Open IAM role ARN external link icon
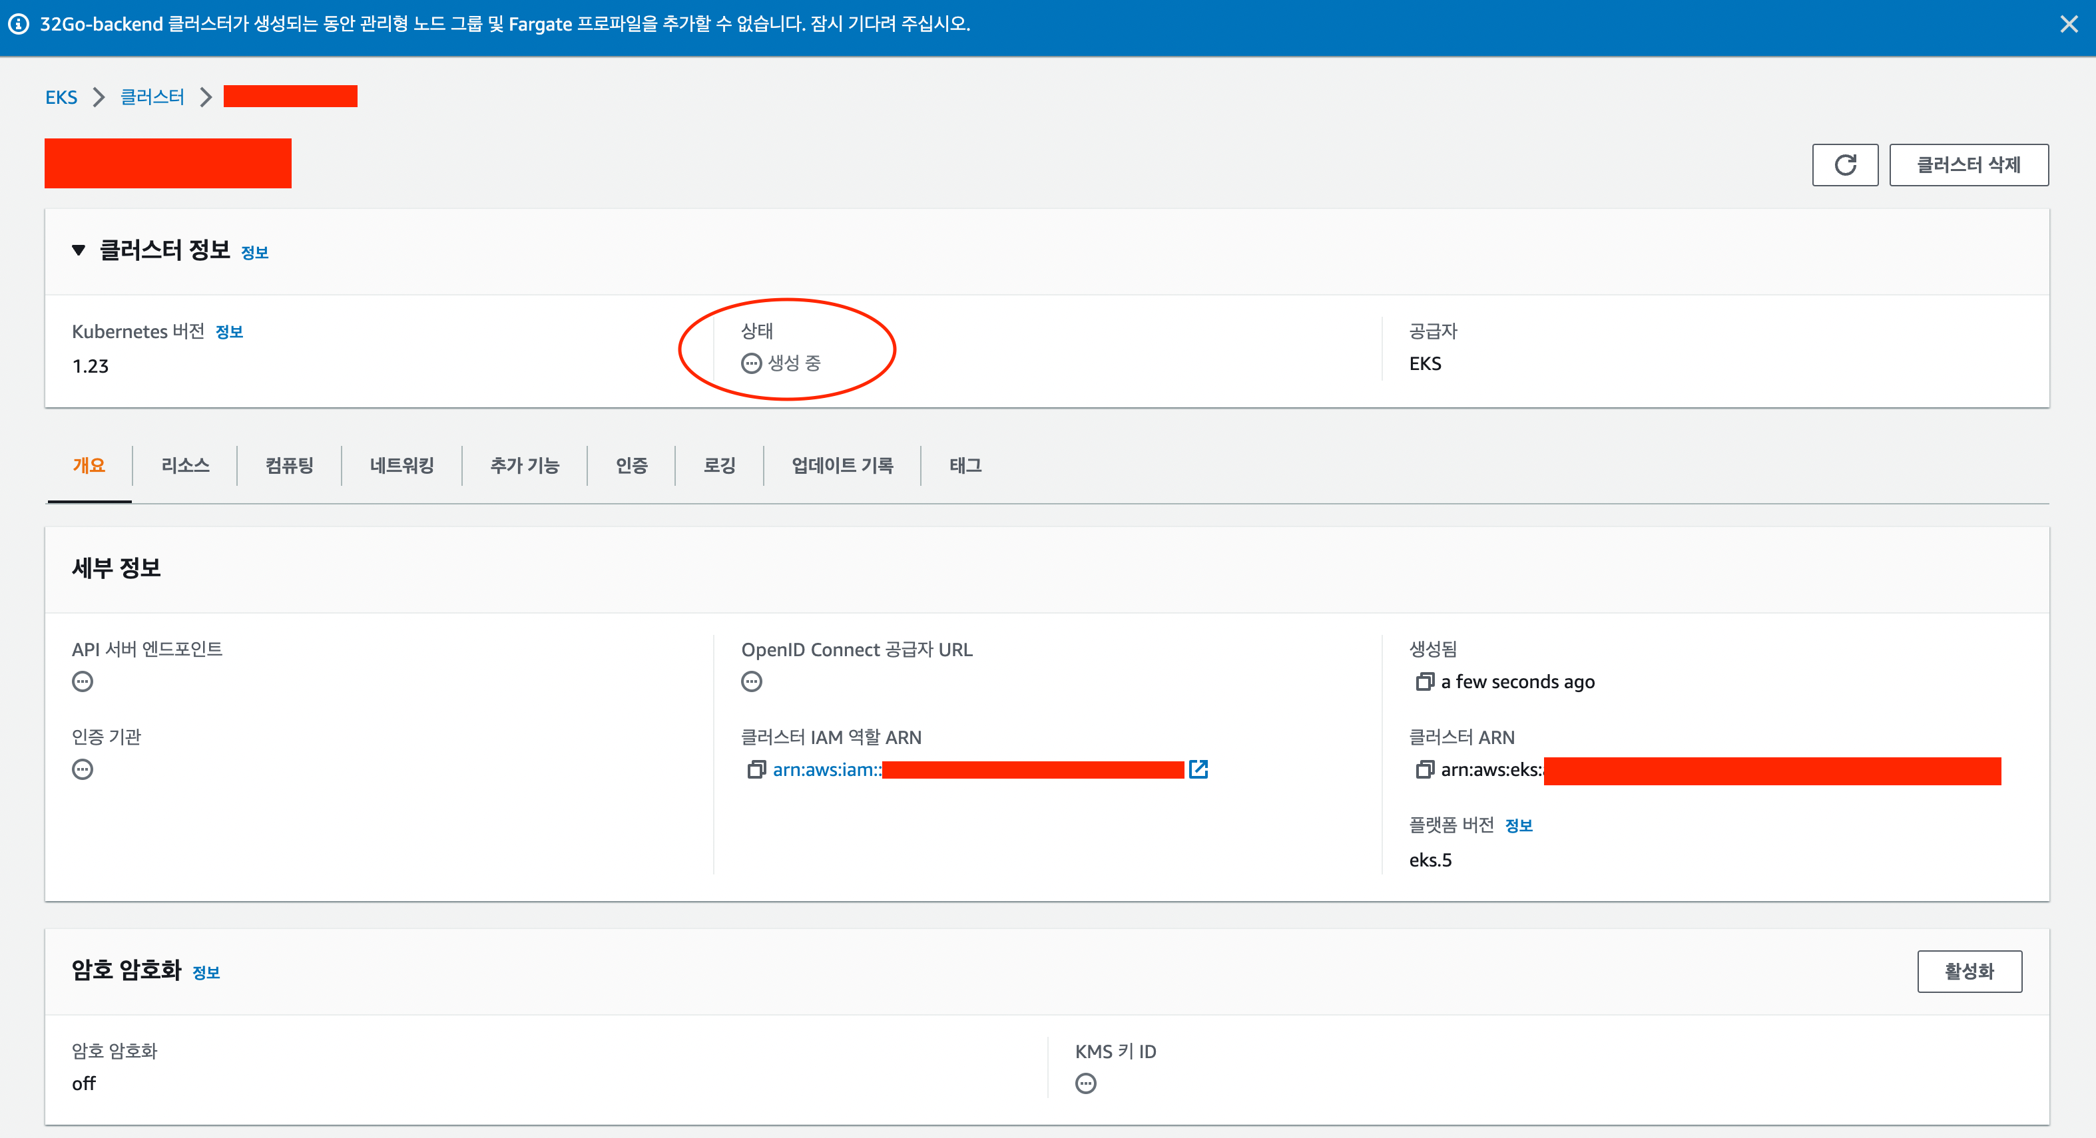The height and width of the screenshot is (1138, 2096). [1198, 769]
